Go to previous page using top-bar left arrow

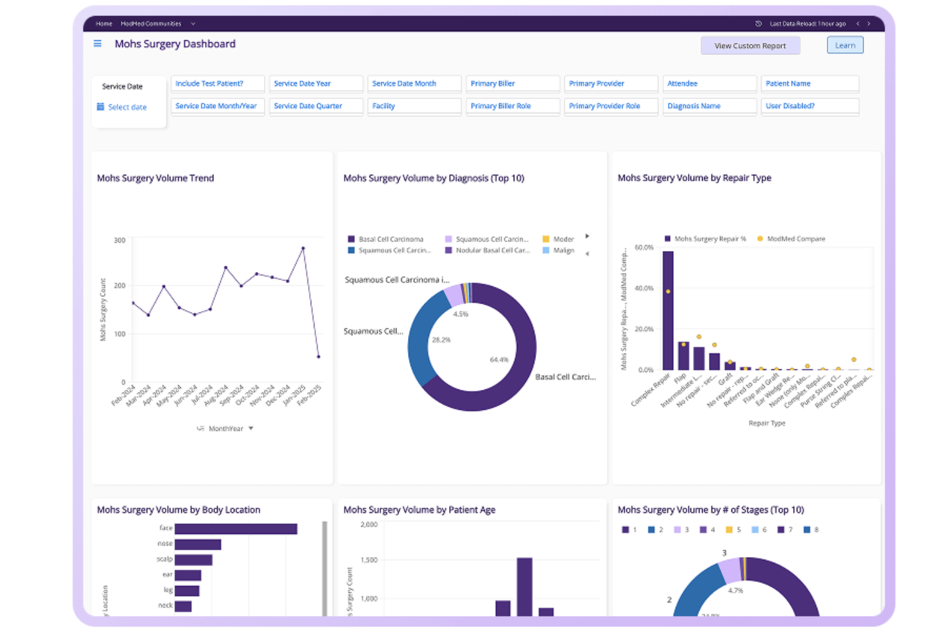pos(858,24)
